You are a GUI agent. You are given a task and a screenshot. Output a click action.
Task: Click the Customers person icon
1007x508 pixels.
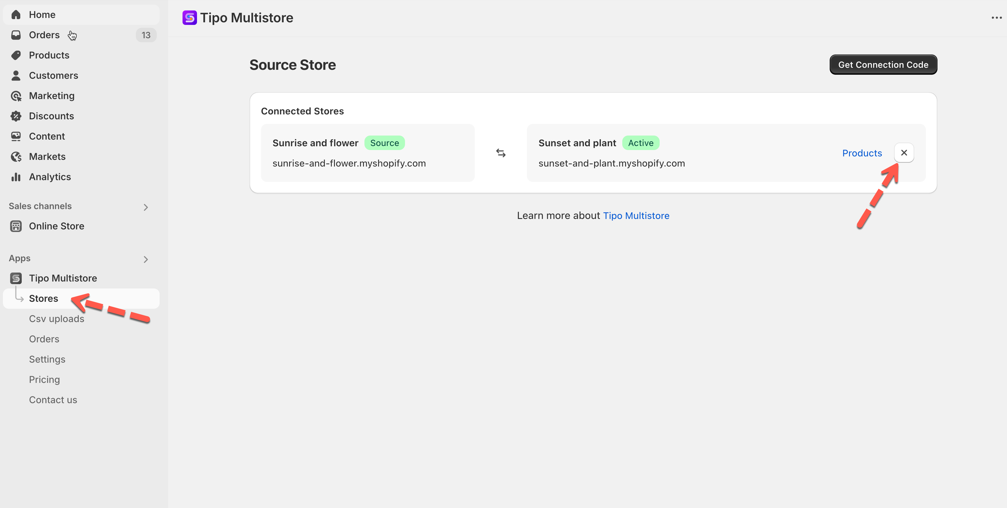tap(16, 75)
